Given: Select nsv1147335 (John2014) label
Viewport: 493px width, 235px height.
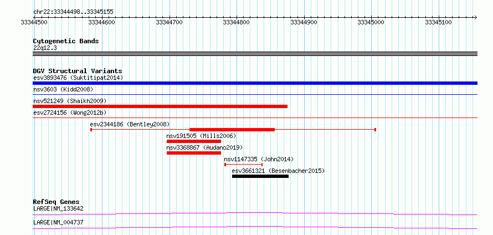Looking at the screenshot, I should tap(259, 159).
